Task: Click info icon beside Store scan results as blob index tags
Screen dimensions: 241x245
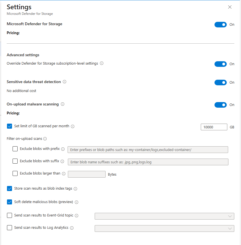Action: pyautogui.click(x=75, y=189)
